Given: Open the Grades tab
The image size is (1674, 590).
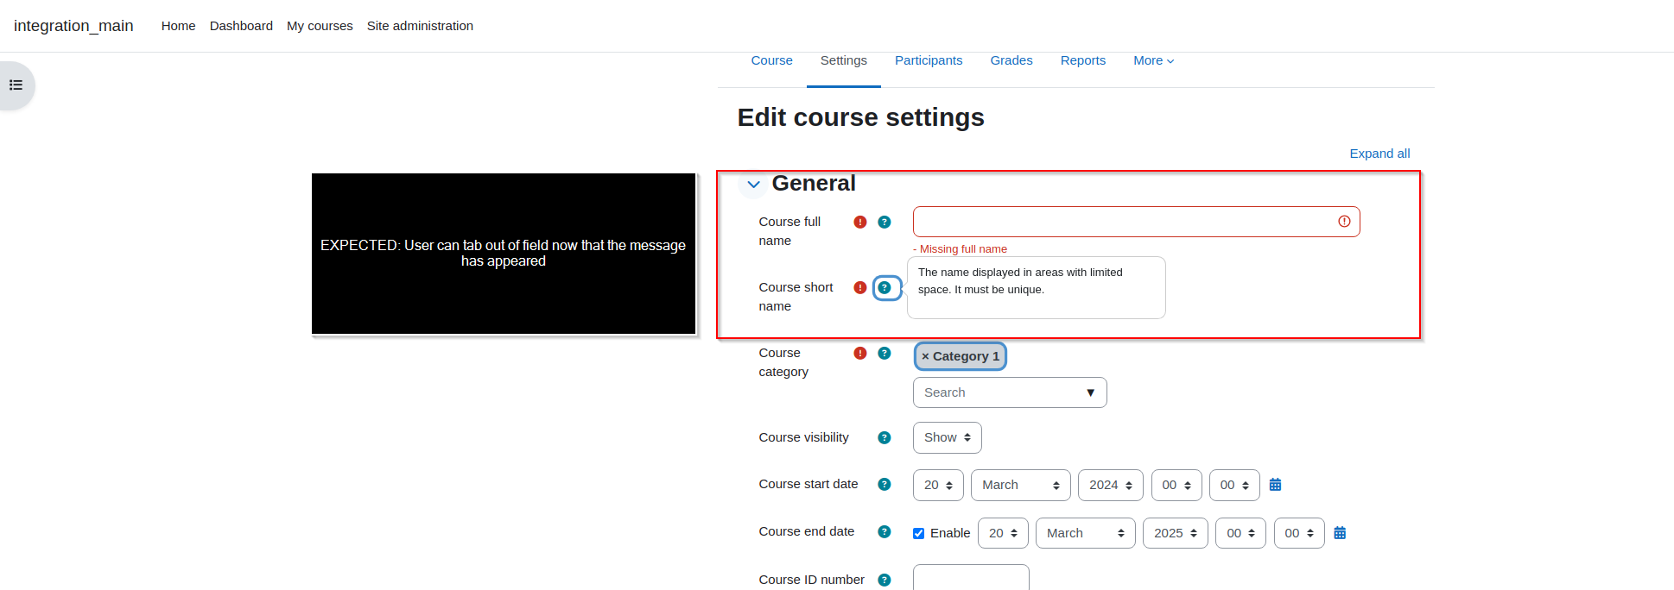Looking at the screenshot, I should tap(1011, 60).
